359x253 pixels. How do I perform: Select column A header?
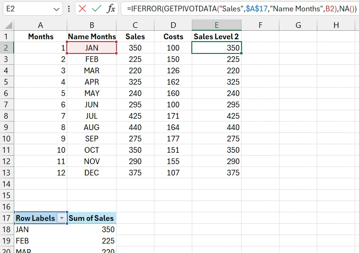[41, 26]
